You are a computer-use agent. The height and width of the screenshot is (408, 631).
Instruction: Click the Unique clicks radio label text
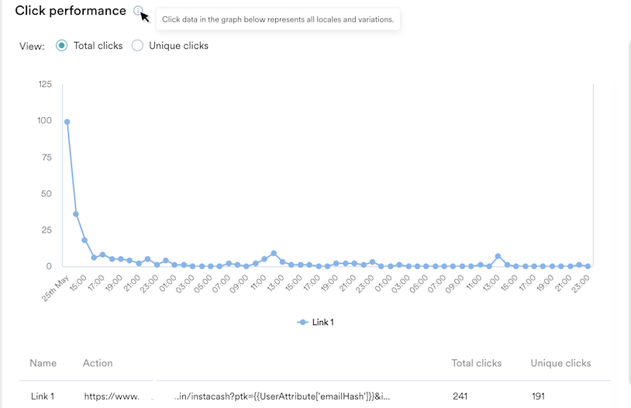tap(178, 46)
